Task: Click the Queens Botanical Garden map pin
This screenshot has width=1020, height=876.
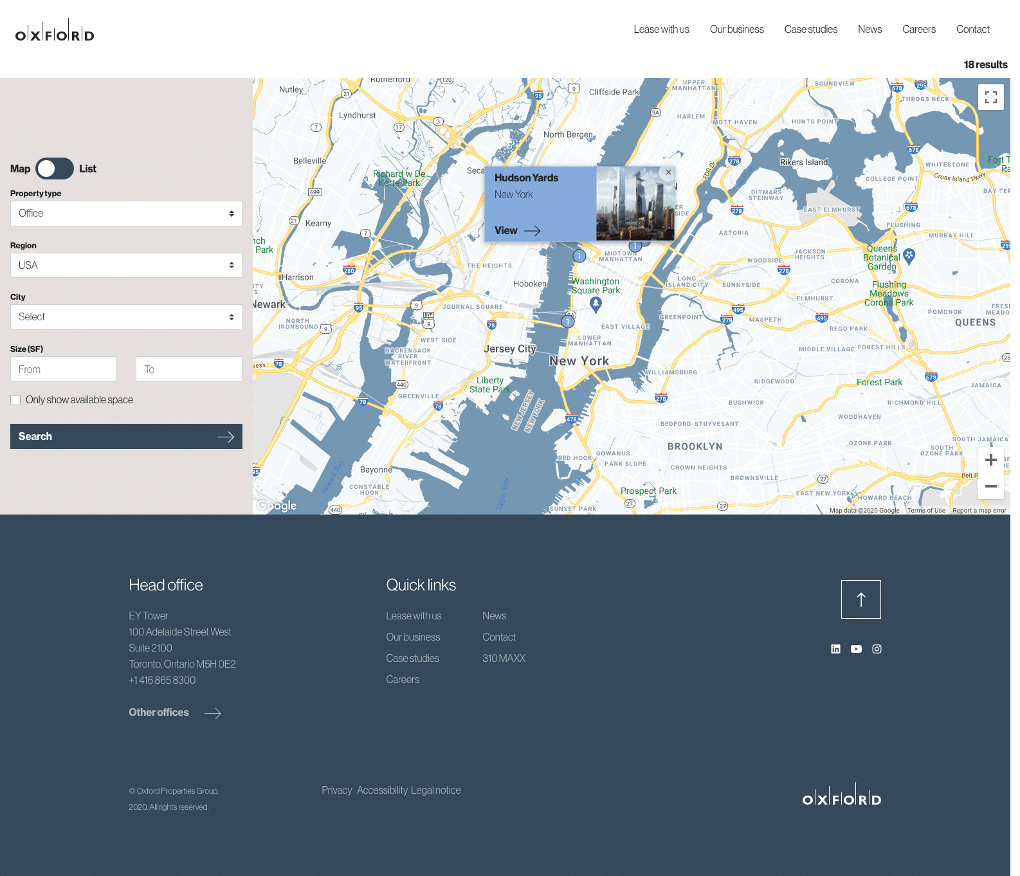Action: point(909,256)
